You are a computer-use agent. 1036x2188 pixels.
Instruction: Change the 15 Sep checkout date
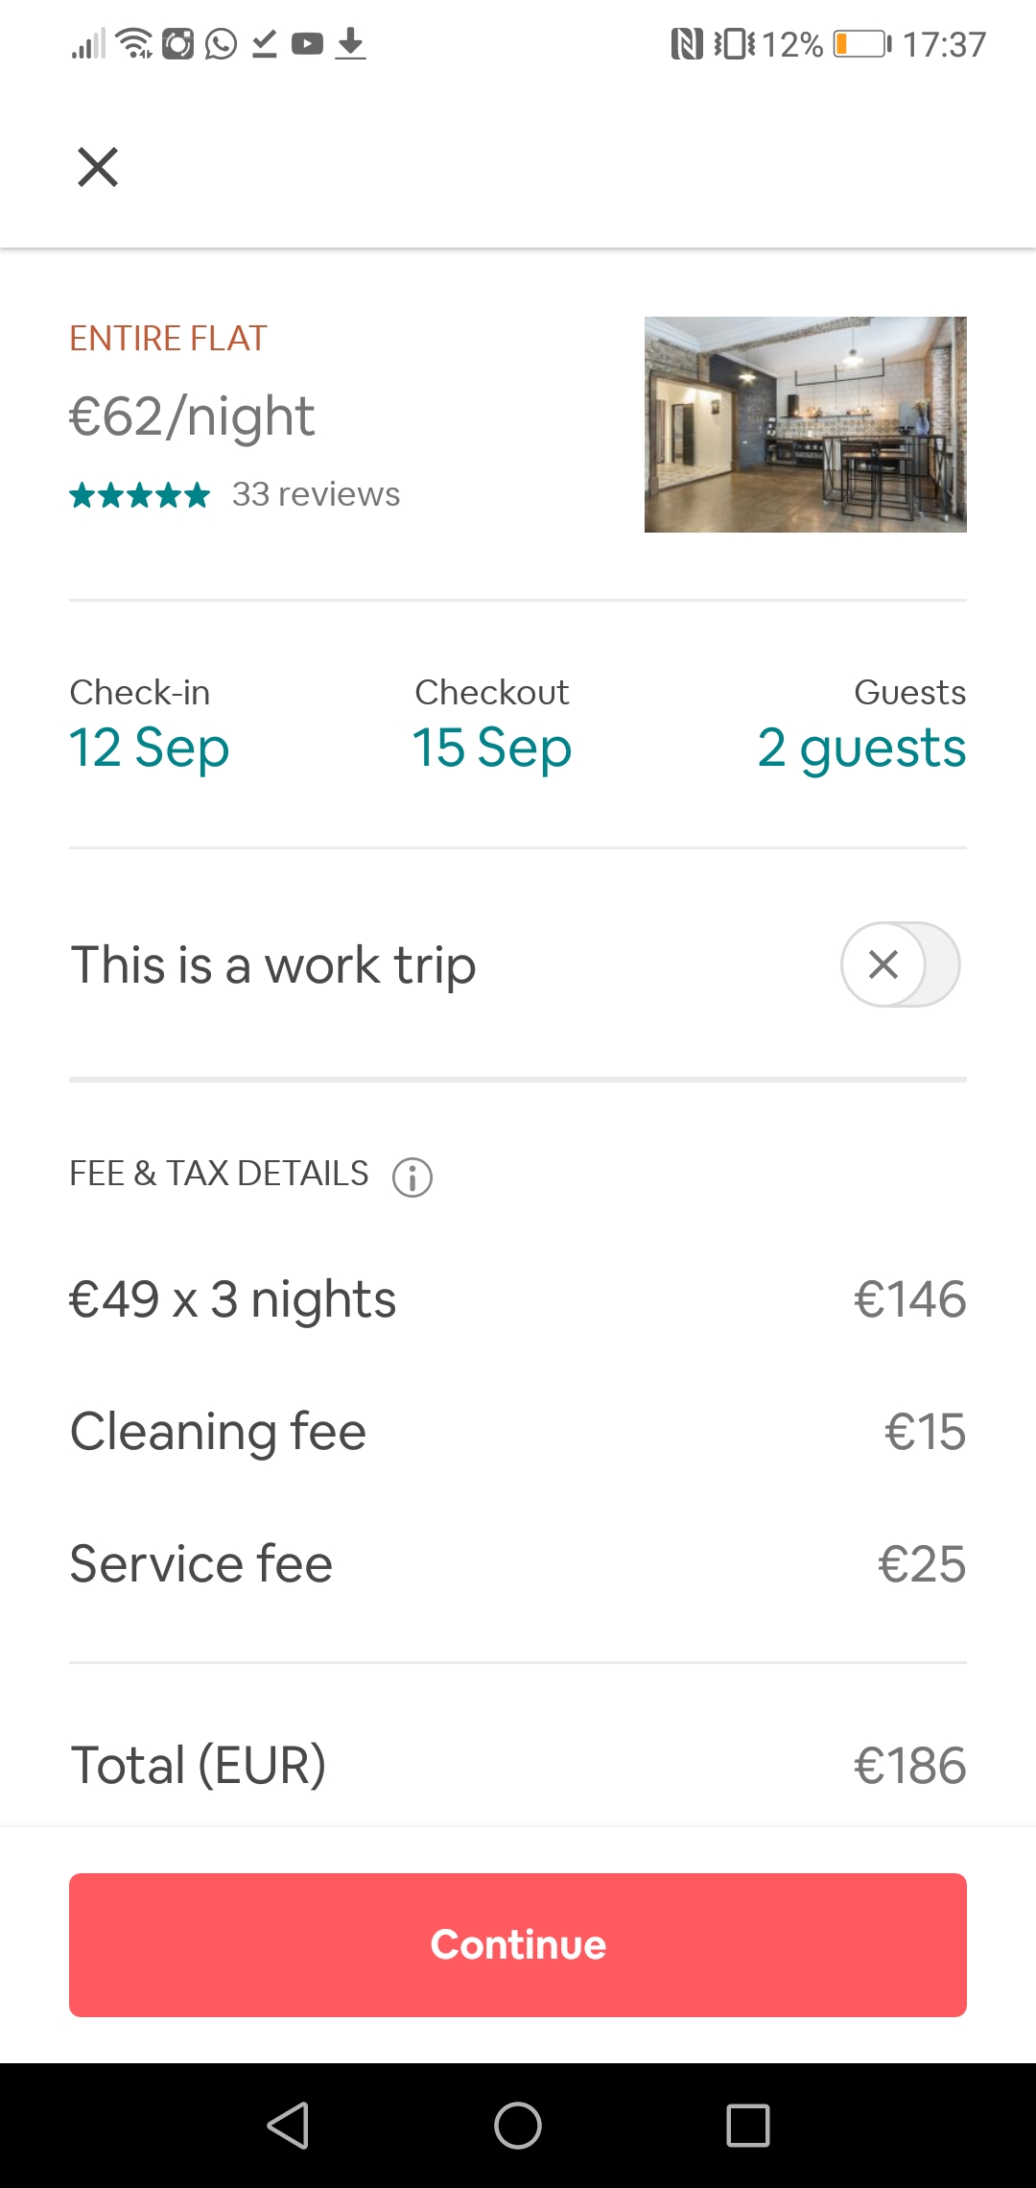tap(492, 747)
